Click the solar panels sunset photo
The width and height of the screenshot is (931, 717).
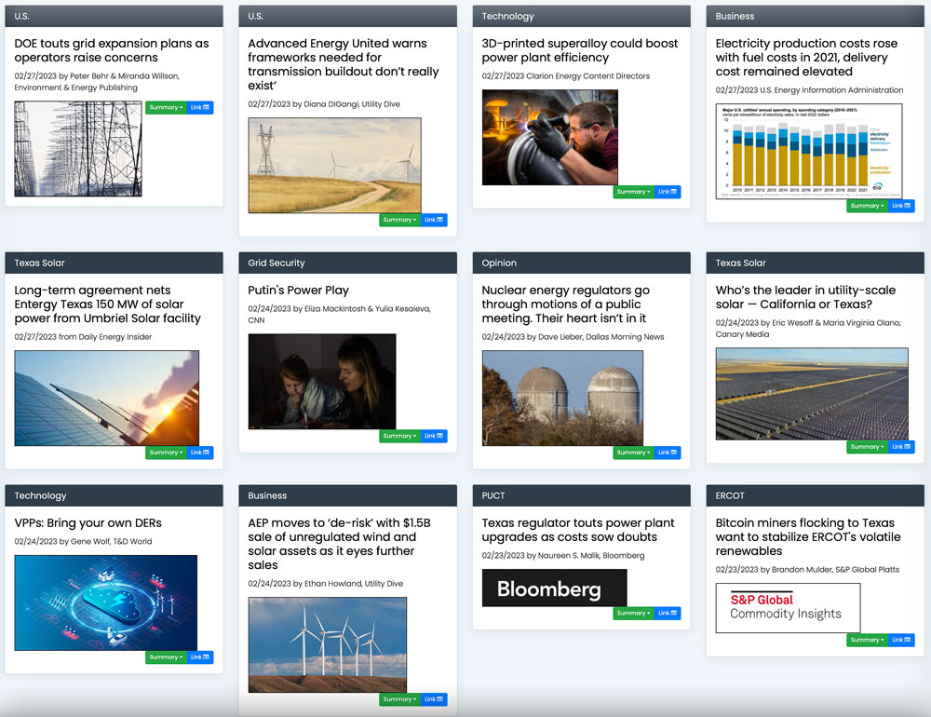(x=106, y=398)
